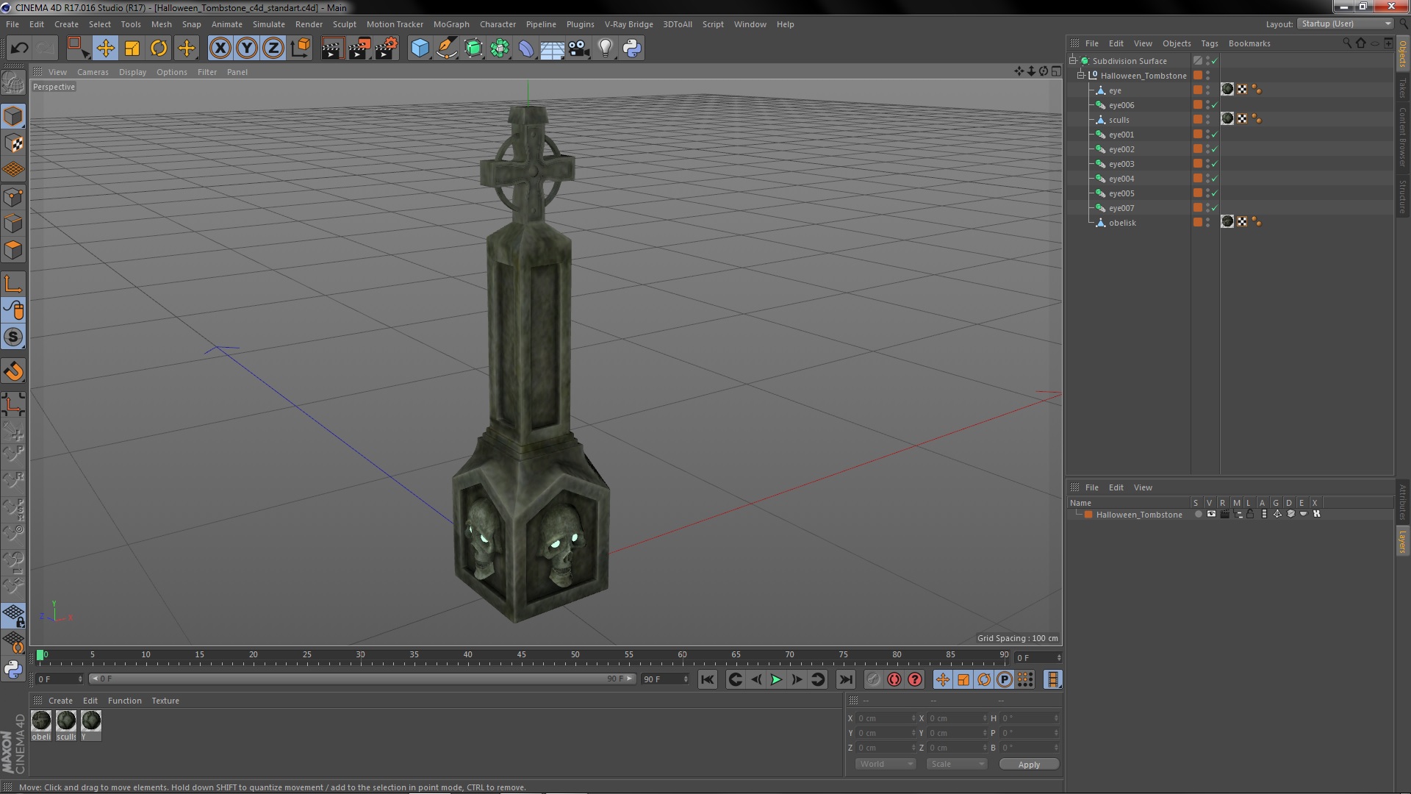The width and height of the screenshot is (1411, 794).
Task: Open the World coordinate dropdown
Action: (886, 765)
